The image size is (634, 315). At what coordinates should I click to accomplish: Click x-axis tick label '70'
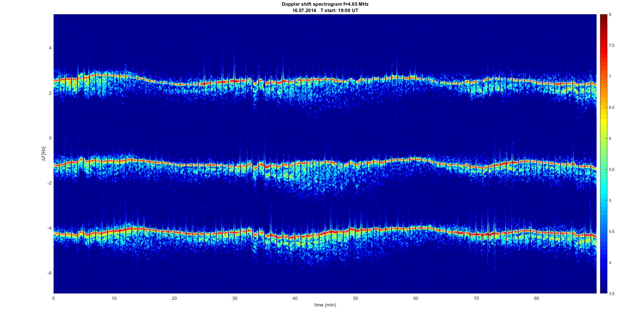click(x=476, y=298)
